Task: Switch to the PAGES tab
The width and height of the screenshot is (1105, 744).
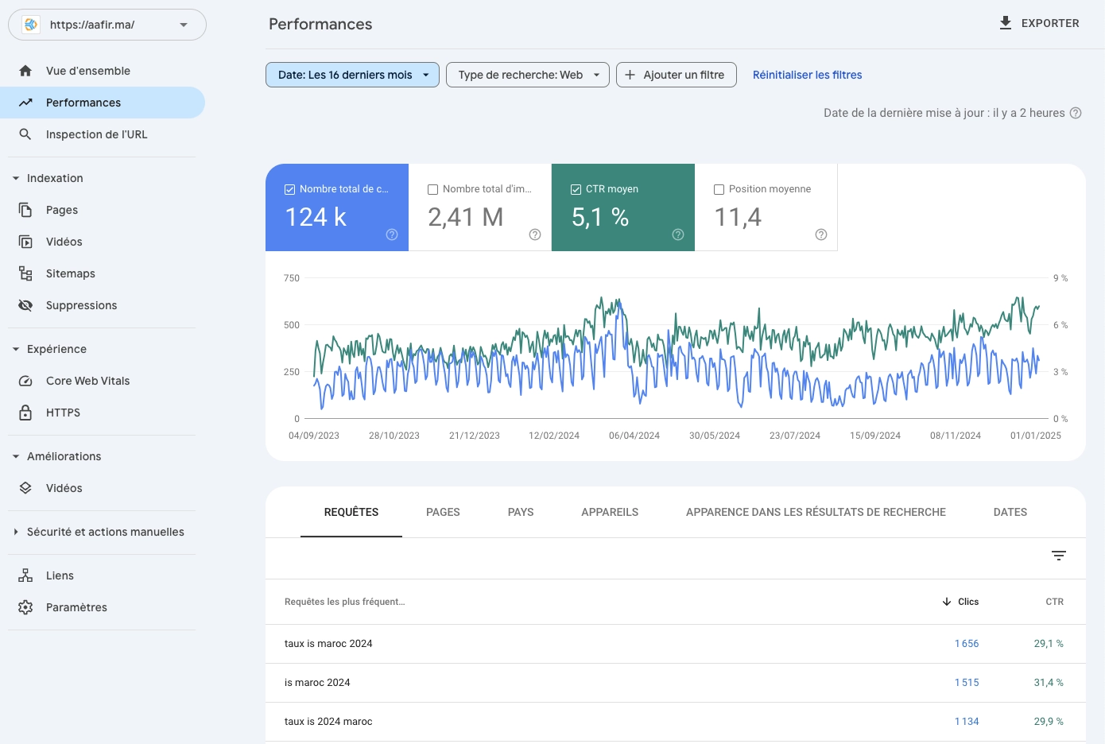Action: (443, 512)
